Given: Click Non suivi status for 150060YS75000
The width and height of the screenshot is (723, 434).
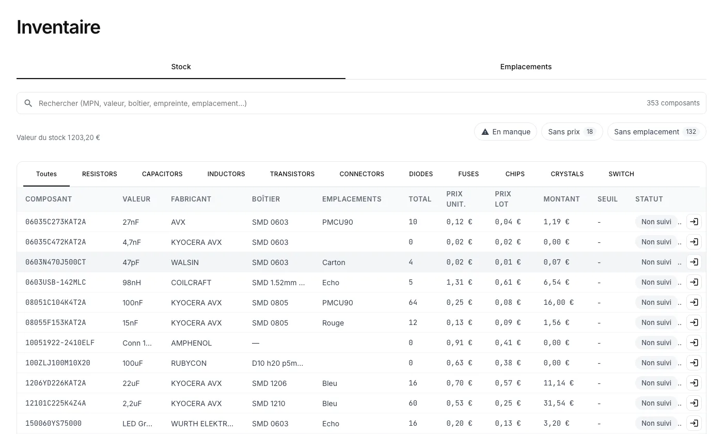Looking at the screenshot, I should pyautogui.click(x=656, y=423).
